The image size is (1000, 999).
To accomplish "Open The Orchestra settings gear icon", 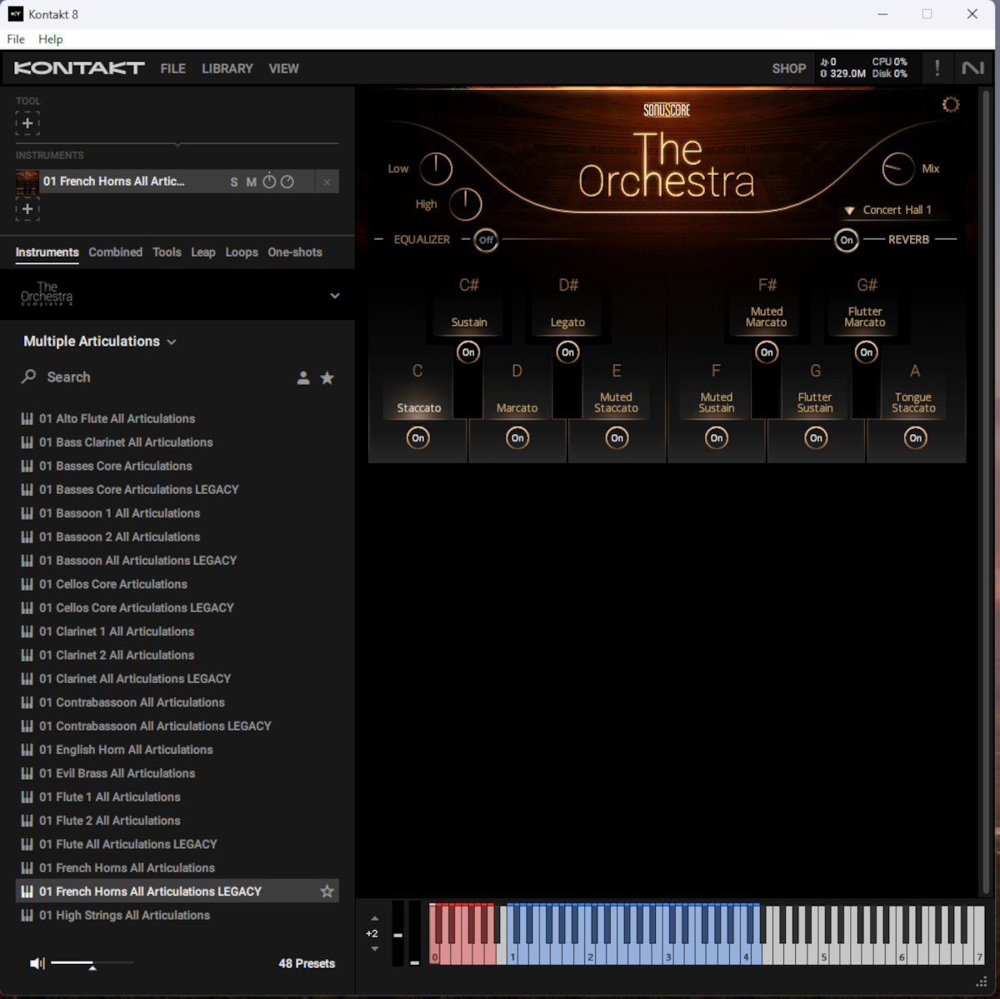I will [x=951, y=104].
